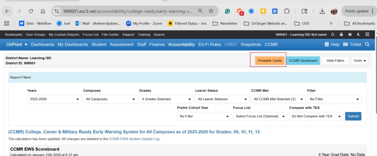Screen dimensions: 377x156
Task: Expand the Leaver Status dropdown
Action: tap(222, 99)
